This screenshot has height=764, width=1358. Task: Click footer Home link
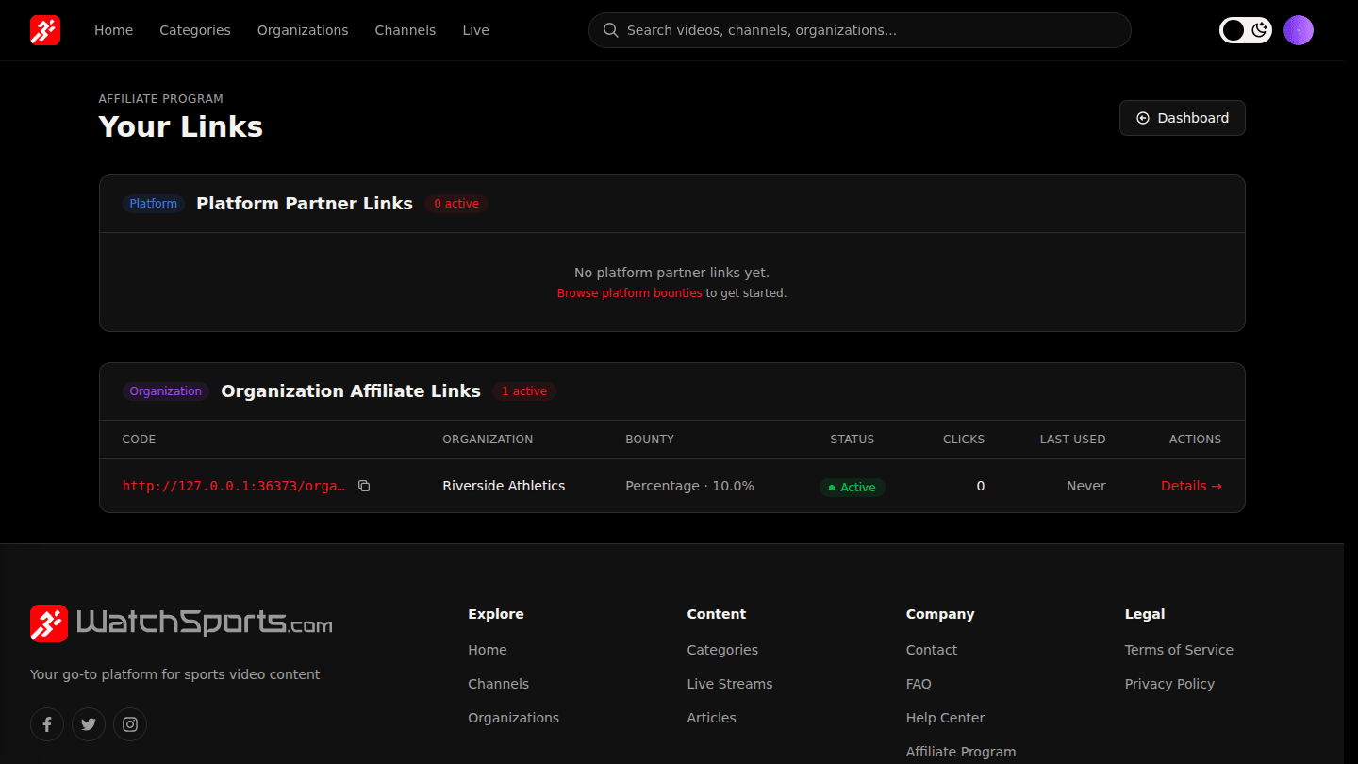point(488,650)
